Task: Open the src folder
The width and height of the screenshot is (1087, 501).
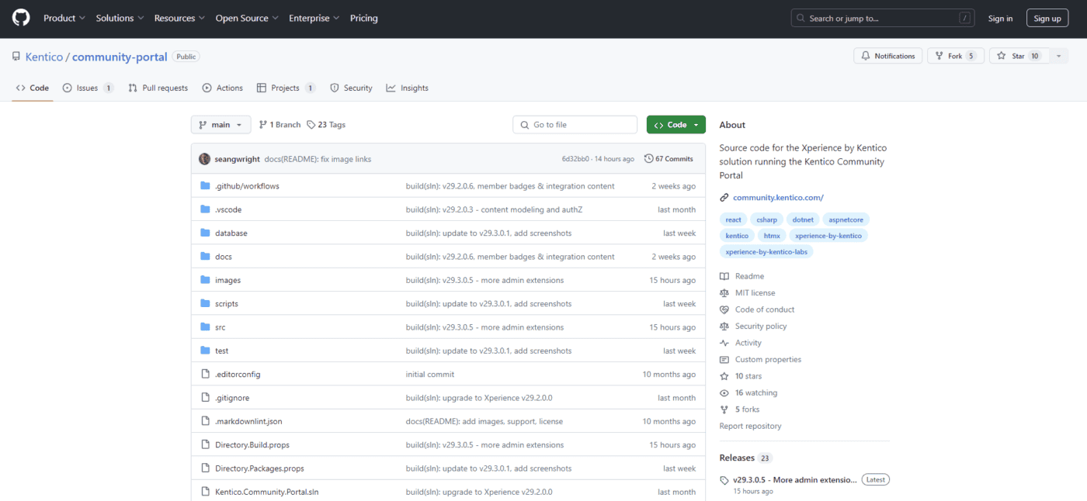Action: (x=220, y=327)
